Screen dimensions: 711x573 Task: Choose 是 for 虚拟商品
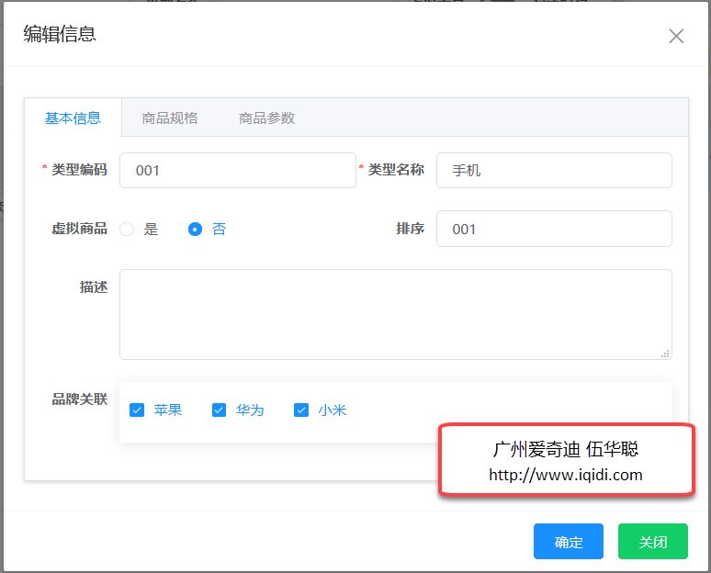pyautogui.click(x=128, y=230)
